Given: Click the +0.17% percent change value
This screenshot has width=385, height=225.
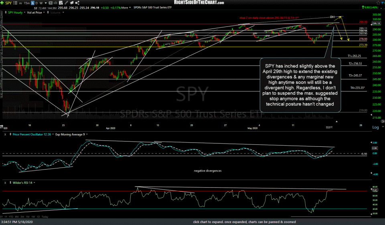Looking at the screenshot, I should click(x=115, y=8).
